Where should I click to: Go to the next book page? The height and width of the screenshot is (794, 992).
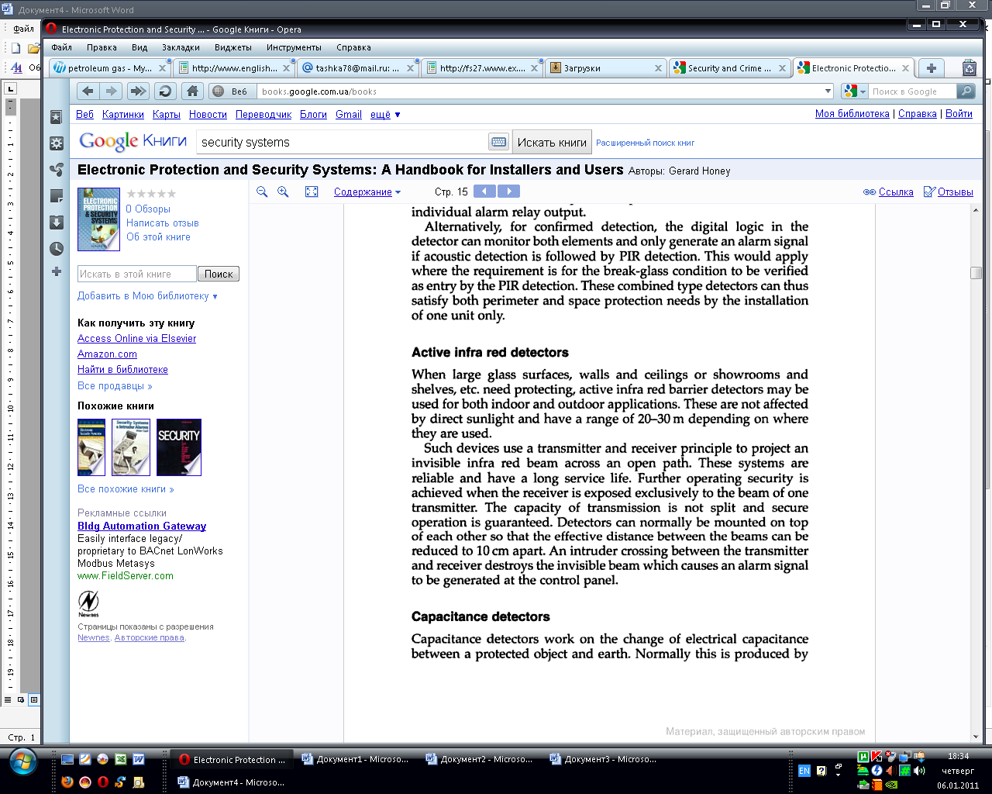(508, 191)
